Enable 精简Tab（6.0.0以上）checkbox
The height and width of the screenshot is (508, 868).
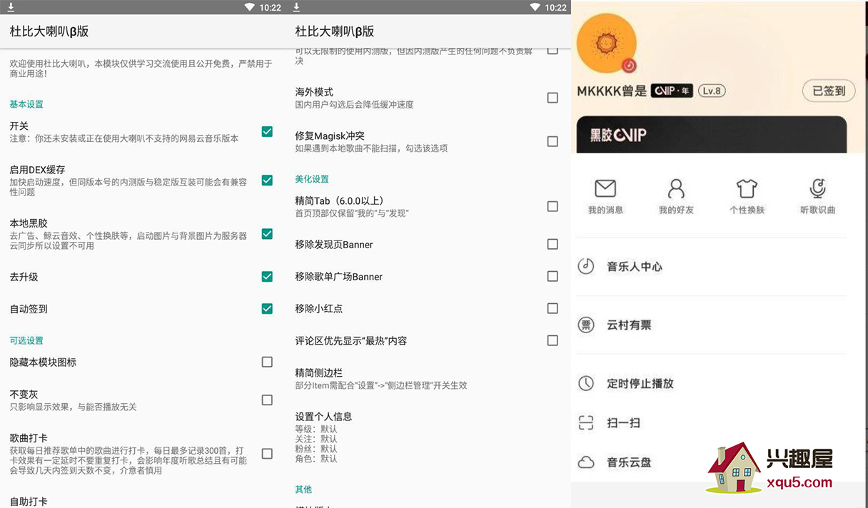click(552, 206)
